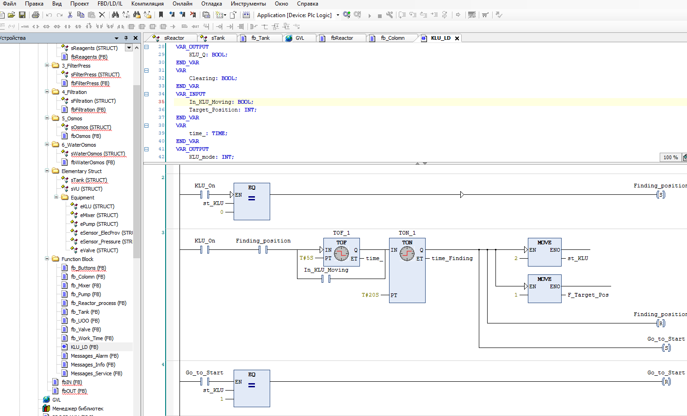Viewport: 687px width, 416px height.
Task: Collapse the VAR block at line 38
Action: tap(147, 125)
